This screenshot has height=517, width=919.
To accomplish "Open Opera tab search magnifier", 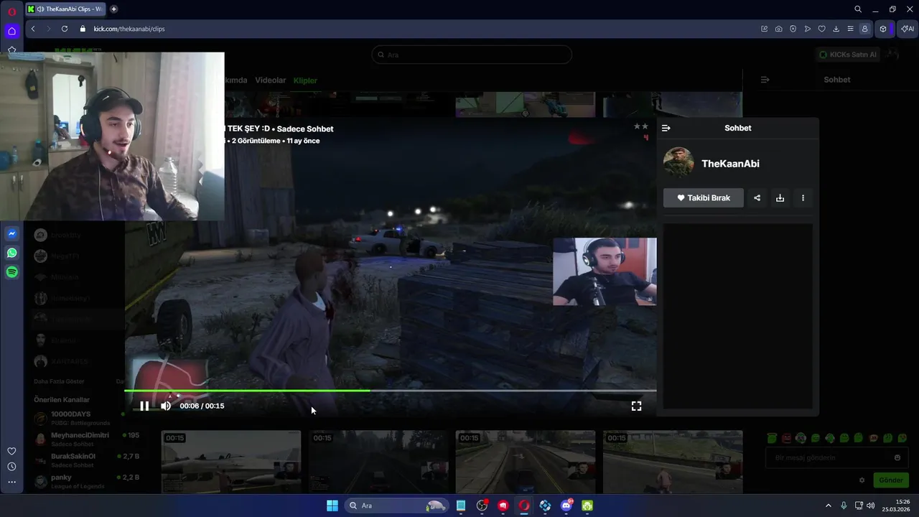I will (x=858, y=9).
